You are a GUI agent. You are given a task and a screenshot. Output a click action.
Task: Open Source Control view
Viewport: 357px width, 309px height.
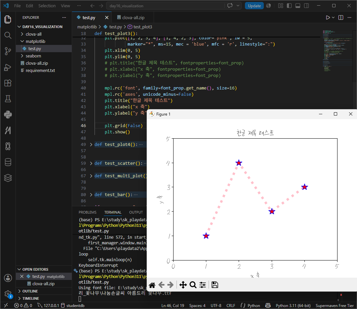point(8,51)
